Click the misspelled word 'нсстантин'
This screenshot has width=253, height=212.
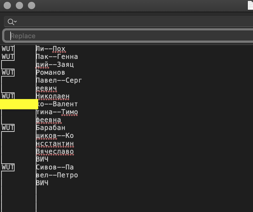(55, 144)
